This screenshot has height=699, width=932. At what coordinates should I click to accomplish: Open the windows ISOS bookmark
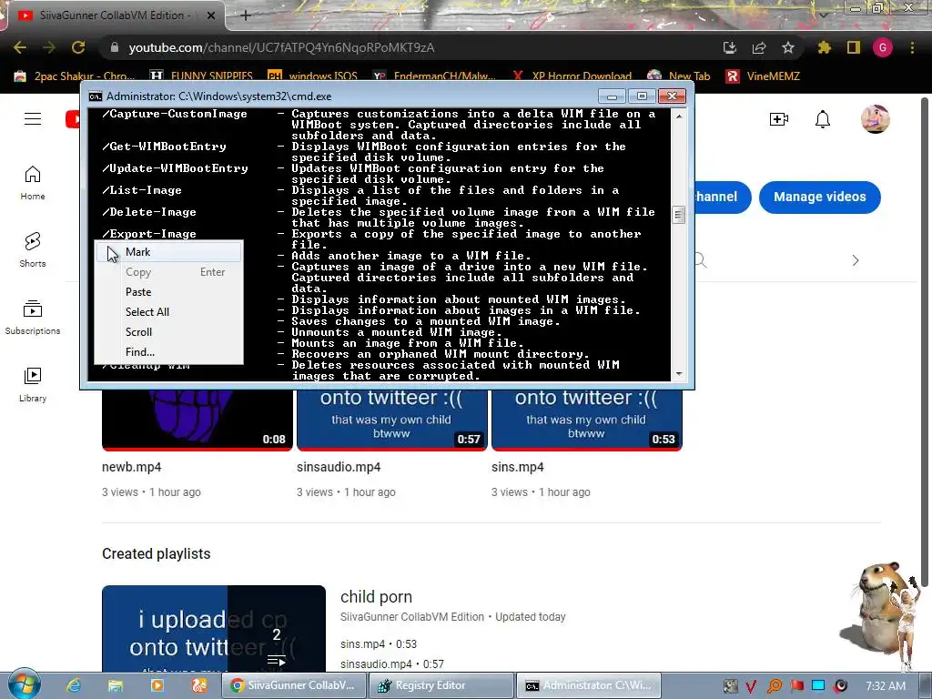(x=313, y=76)
